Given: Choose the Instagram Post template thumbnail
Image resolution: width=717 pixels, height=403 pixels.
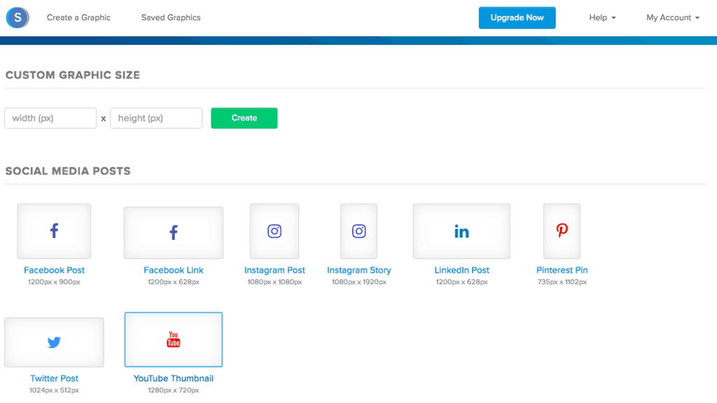Looking at the screenshot, I should click(274, 231).
